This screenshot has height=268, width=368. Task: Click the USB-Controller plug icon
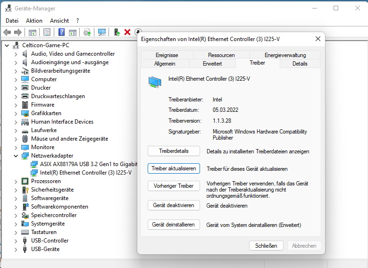25,241
